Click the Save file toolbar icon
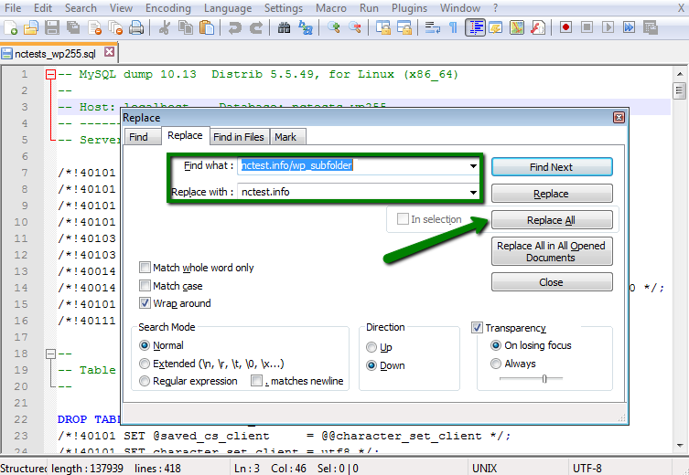This screenshot has width=689, height=475. (x=52, y=27)
